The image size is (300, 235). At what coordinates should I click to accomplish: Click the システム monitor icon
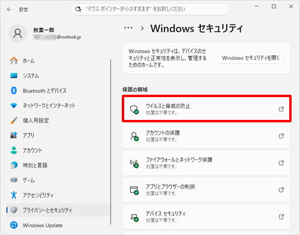14,76
